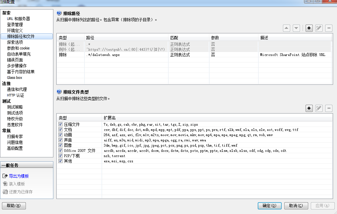Select the nzb, torrent extensions cell
Viewport: 337px width, 214px height.
pos(217,156)
